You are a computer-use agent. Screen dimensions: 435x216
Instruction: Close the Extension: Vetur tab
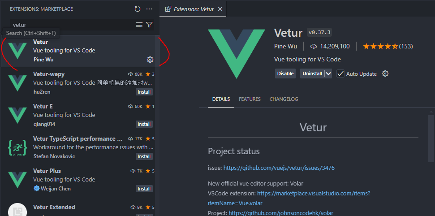point(220,9)
